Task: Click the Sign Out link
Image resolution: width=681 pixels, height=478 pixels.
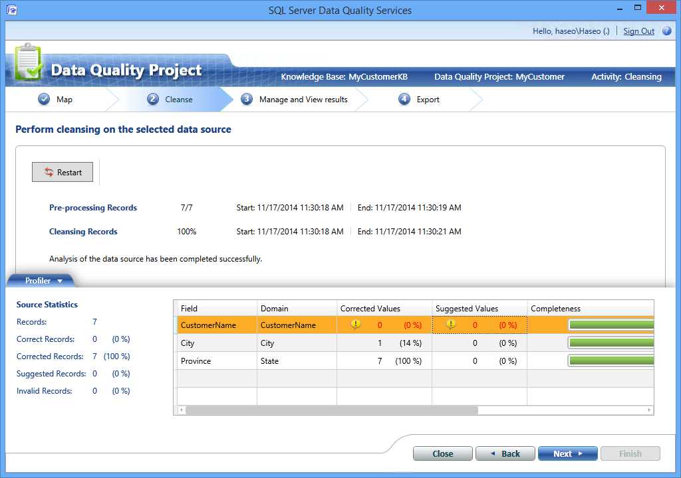Action: [x=638, y=31]
